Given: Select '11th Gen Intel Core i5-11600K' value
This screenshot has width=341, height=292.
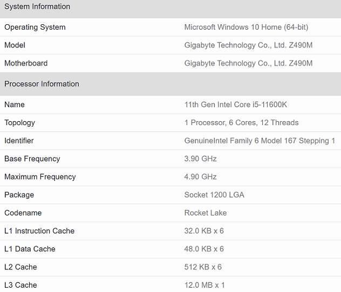Looking at the screenshot, I should 236,105.
